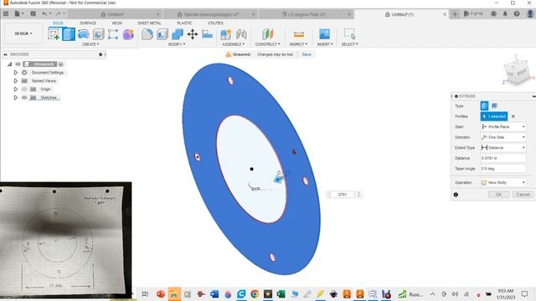Image resolution: width=536 pixels, height=301 pixels.
Task: Click the Select window-selection icon
Action: [349, 34]
